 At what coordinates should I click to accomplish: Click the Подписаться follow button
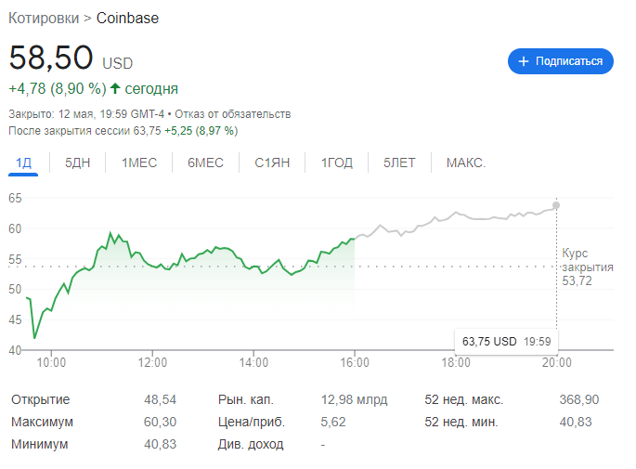560,61
